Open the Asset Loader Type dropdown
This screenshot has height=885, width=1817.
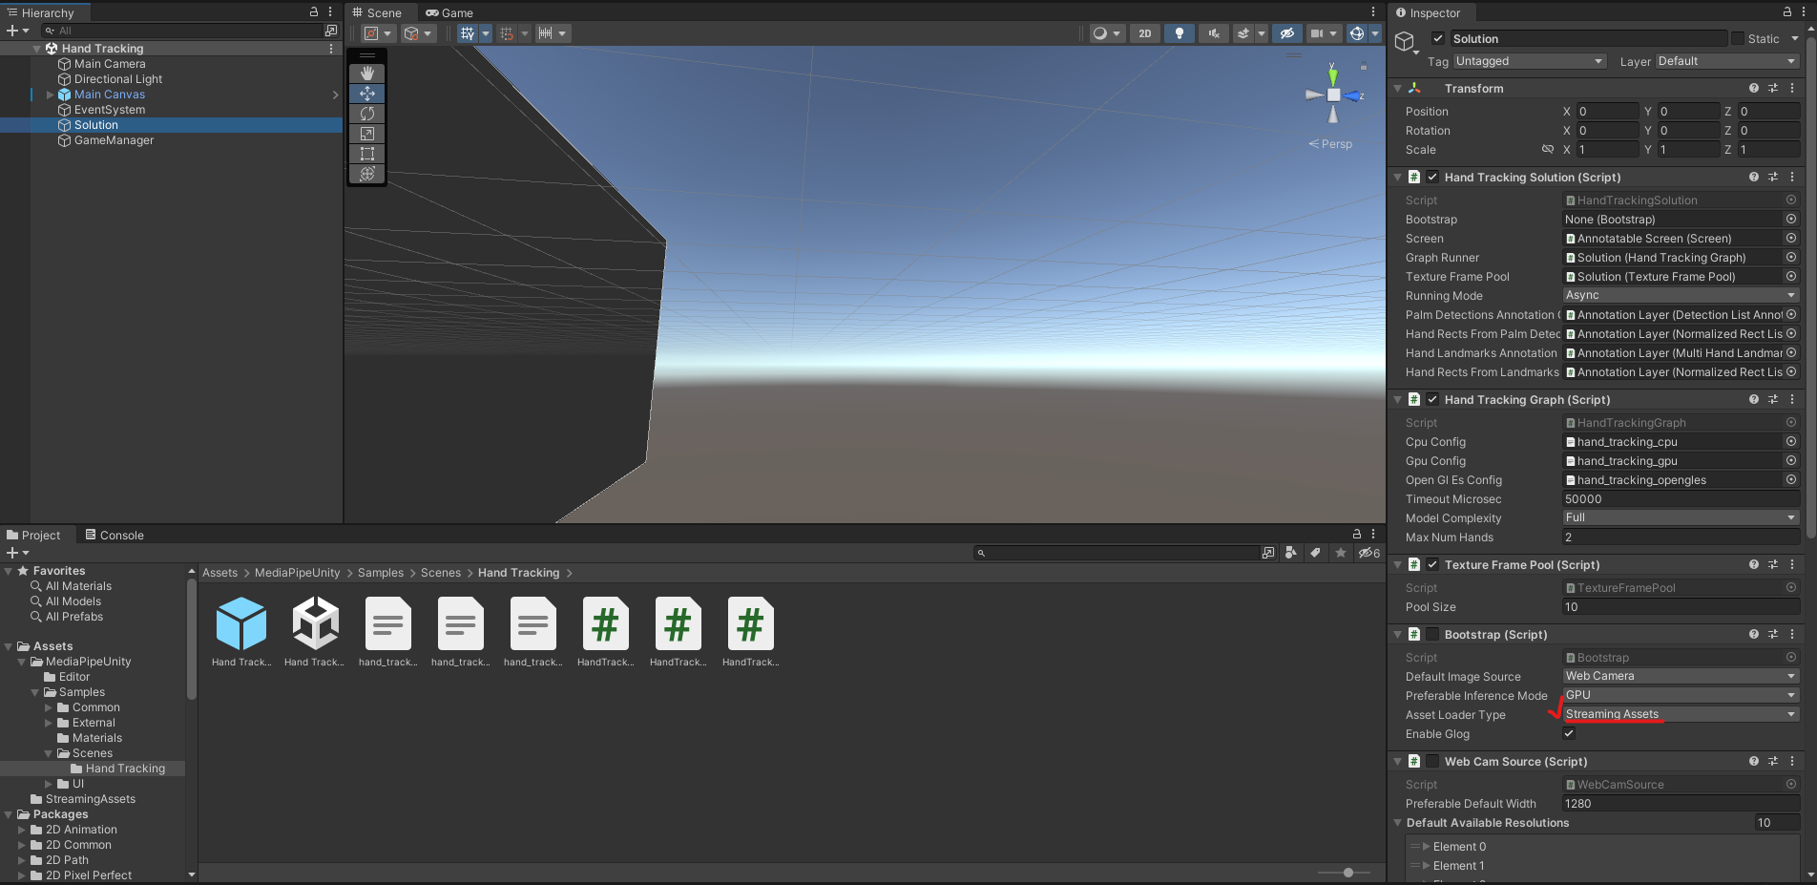click(x=1681, y=714)
